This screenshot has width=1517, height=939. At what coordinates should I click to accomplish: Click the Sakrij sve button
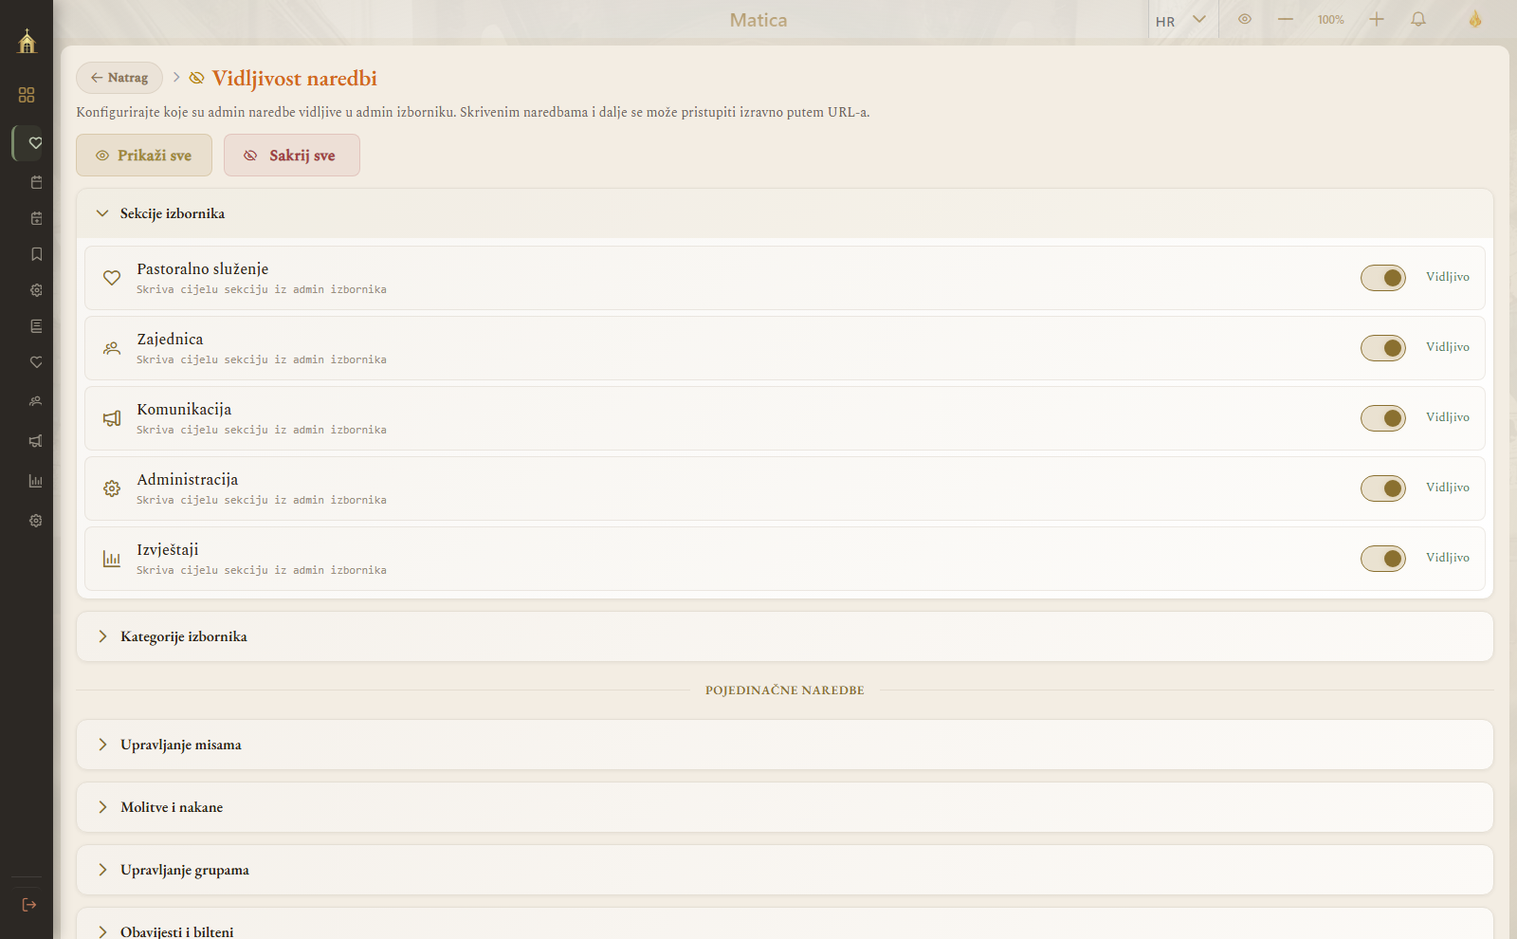tap(292, 156)
